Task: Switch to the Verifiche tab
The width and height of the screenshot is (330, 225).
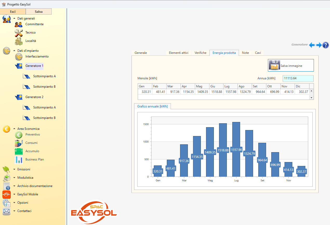Action: pos(200,53)
